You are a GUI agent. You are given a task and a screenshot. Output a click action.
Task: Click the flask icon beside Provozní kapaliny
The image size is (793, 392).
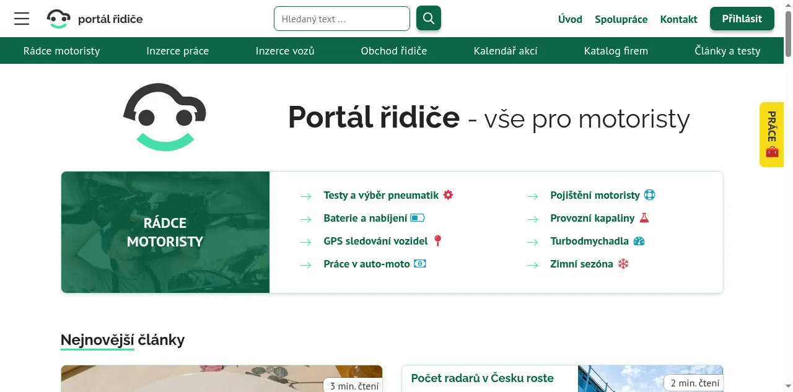point(644,218)
